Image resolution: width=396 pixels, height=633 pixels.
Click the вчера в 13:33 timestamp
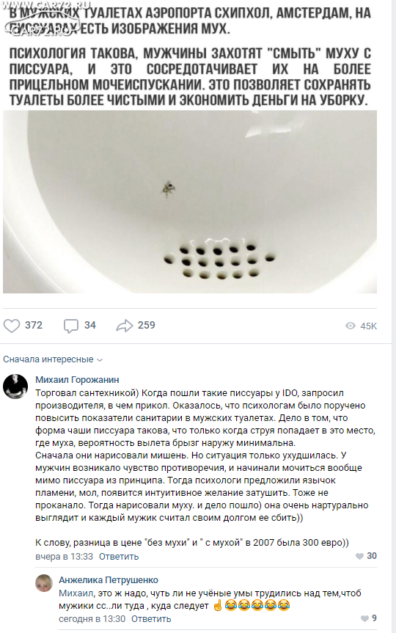(x=65, y=556)
